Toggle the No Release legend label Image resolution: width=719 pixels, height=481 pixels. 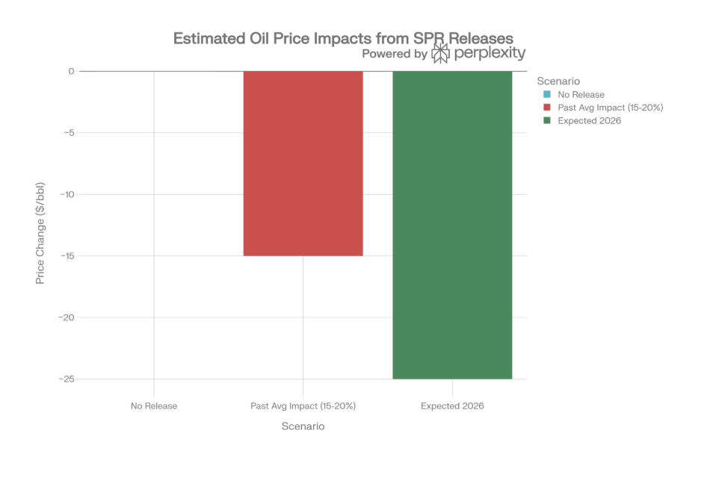[x=581, y=95]
